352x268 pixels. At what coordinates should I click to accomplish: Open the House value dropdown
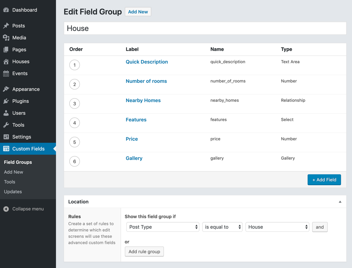pyautogui.click(x=277, y=227)
